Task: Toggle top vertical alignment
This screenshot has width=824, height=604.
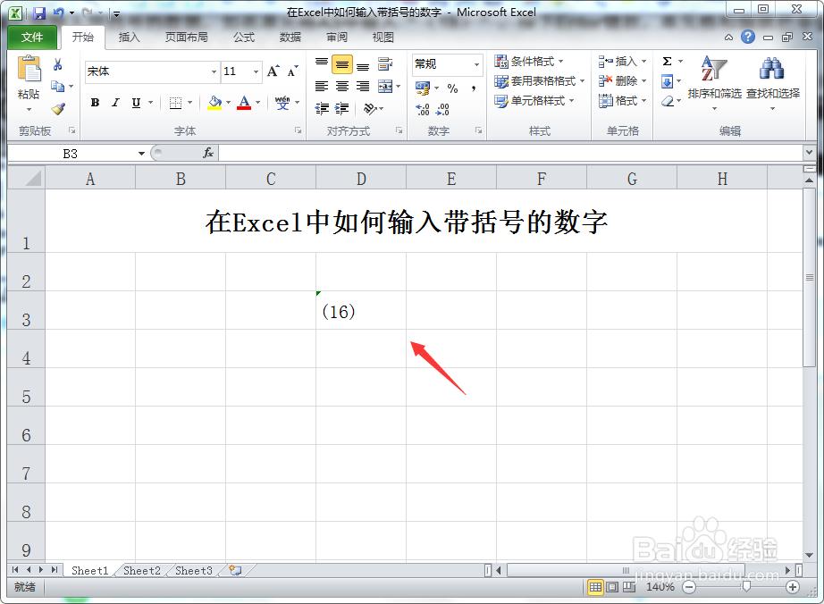Action: (x=322, y=64)
